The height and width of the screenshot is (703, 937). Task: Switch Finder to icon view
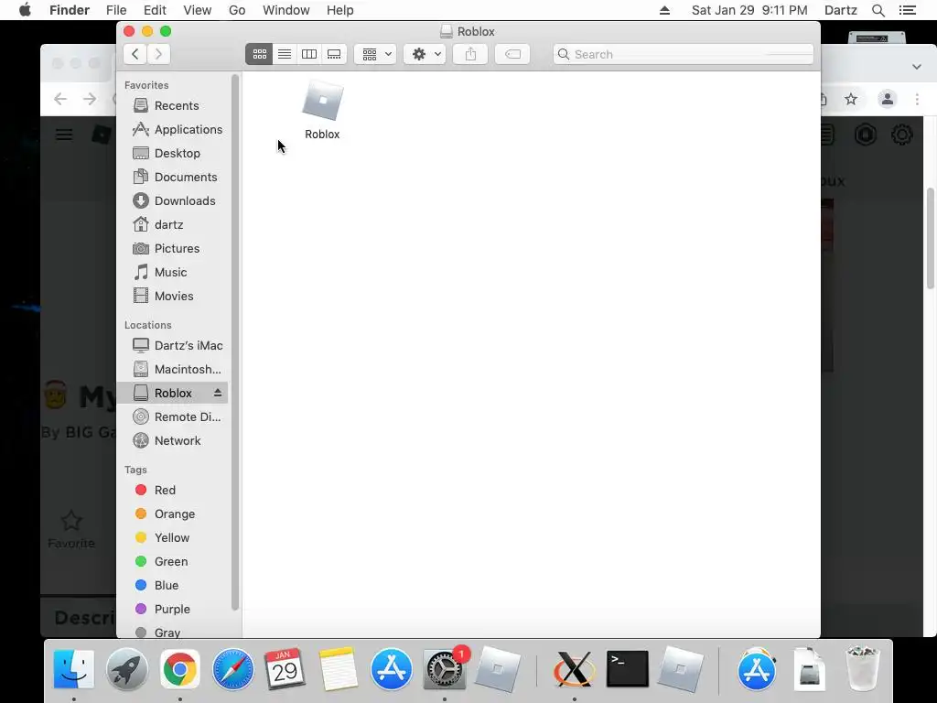click(259, 54)
